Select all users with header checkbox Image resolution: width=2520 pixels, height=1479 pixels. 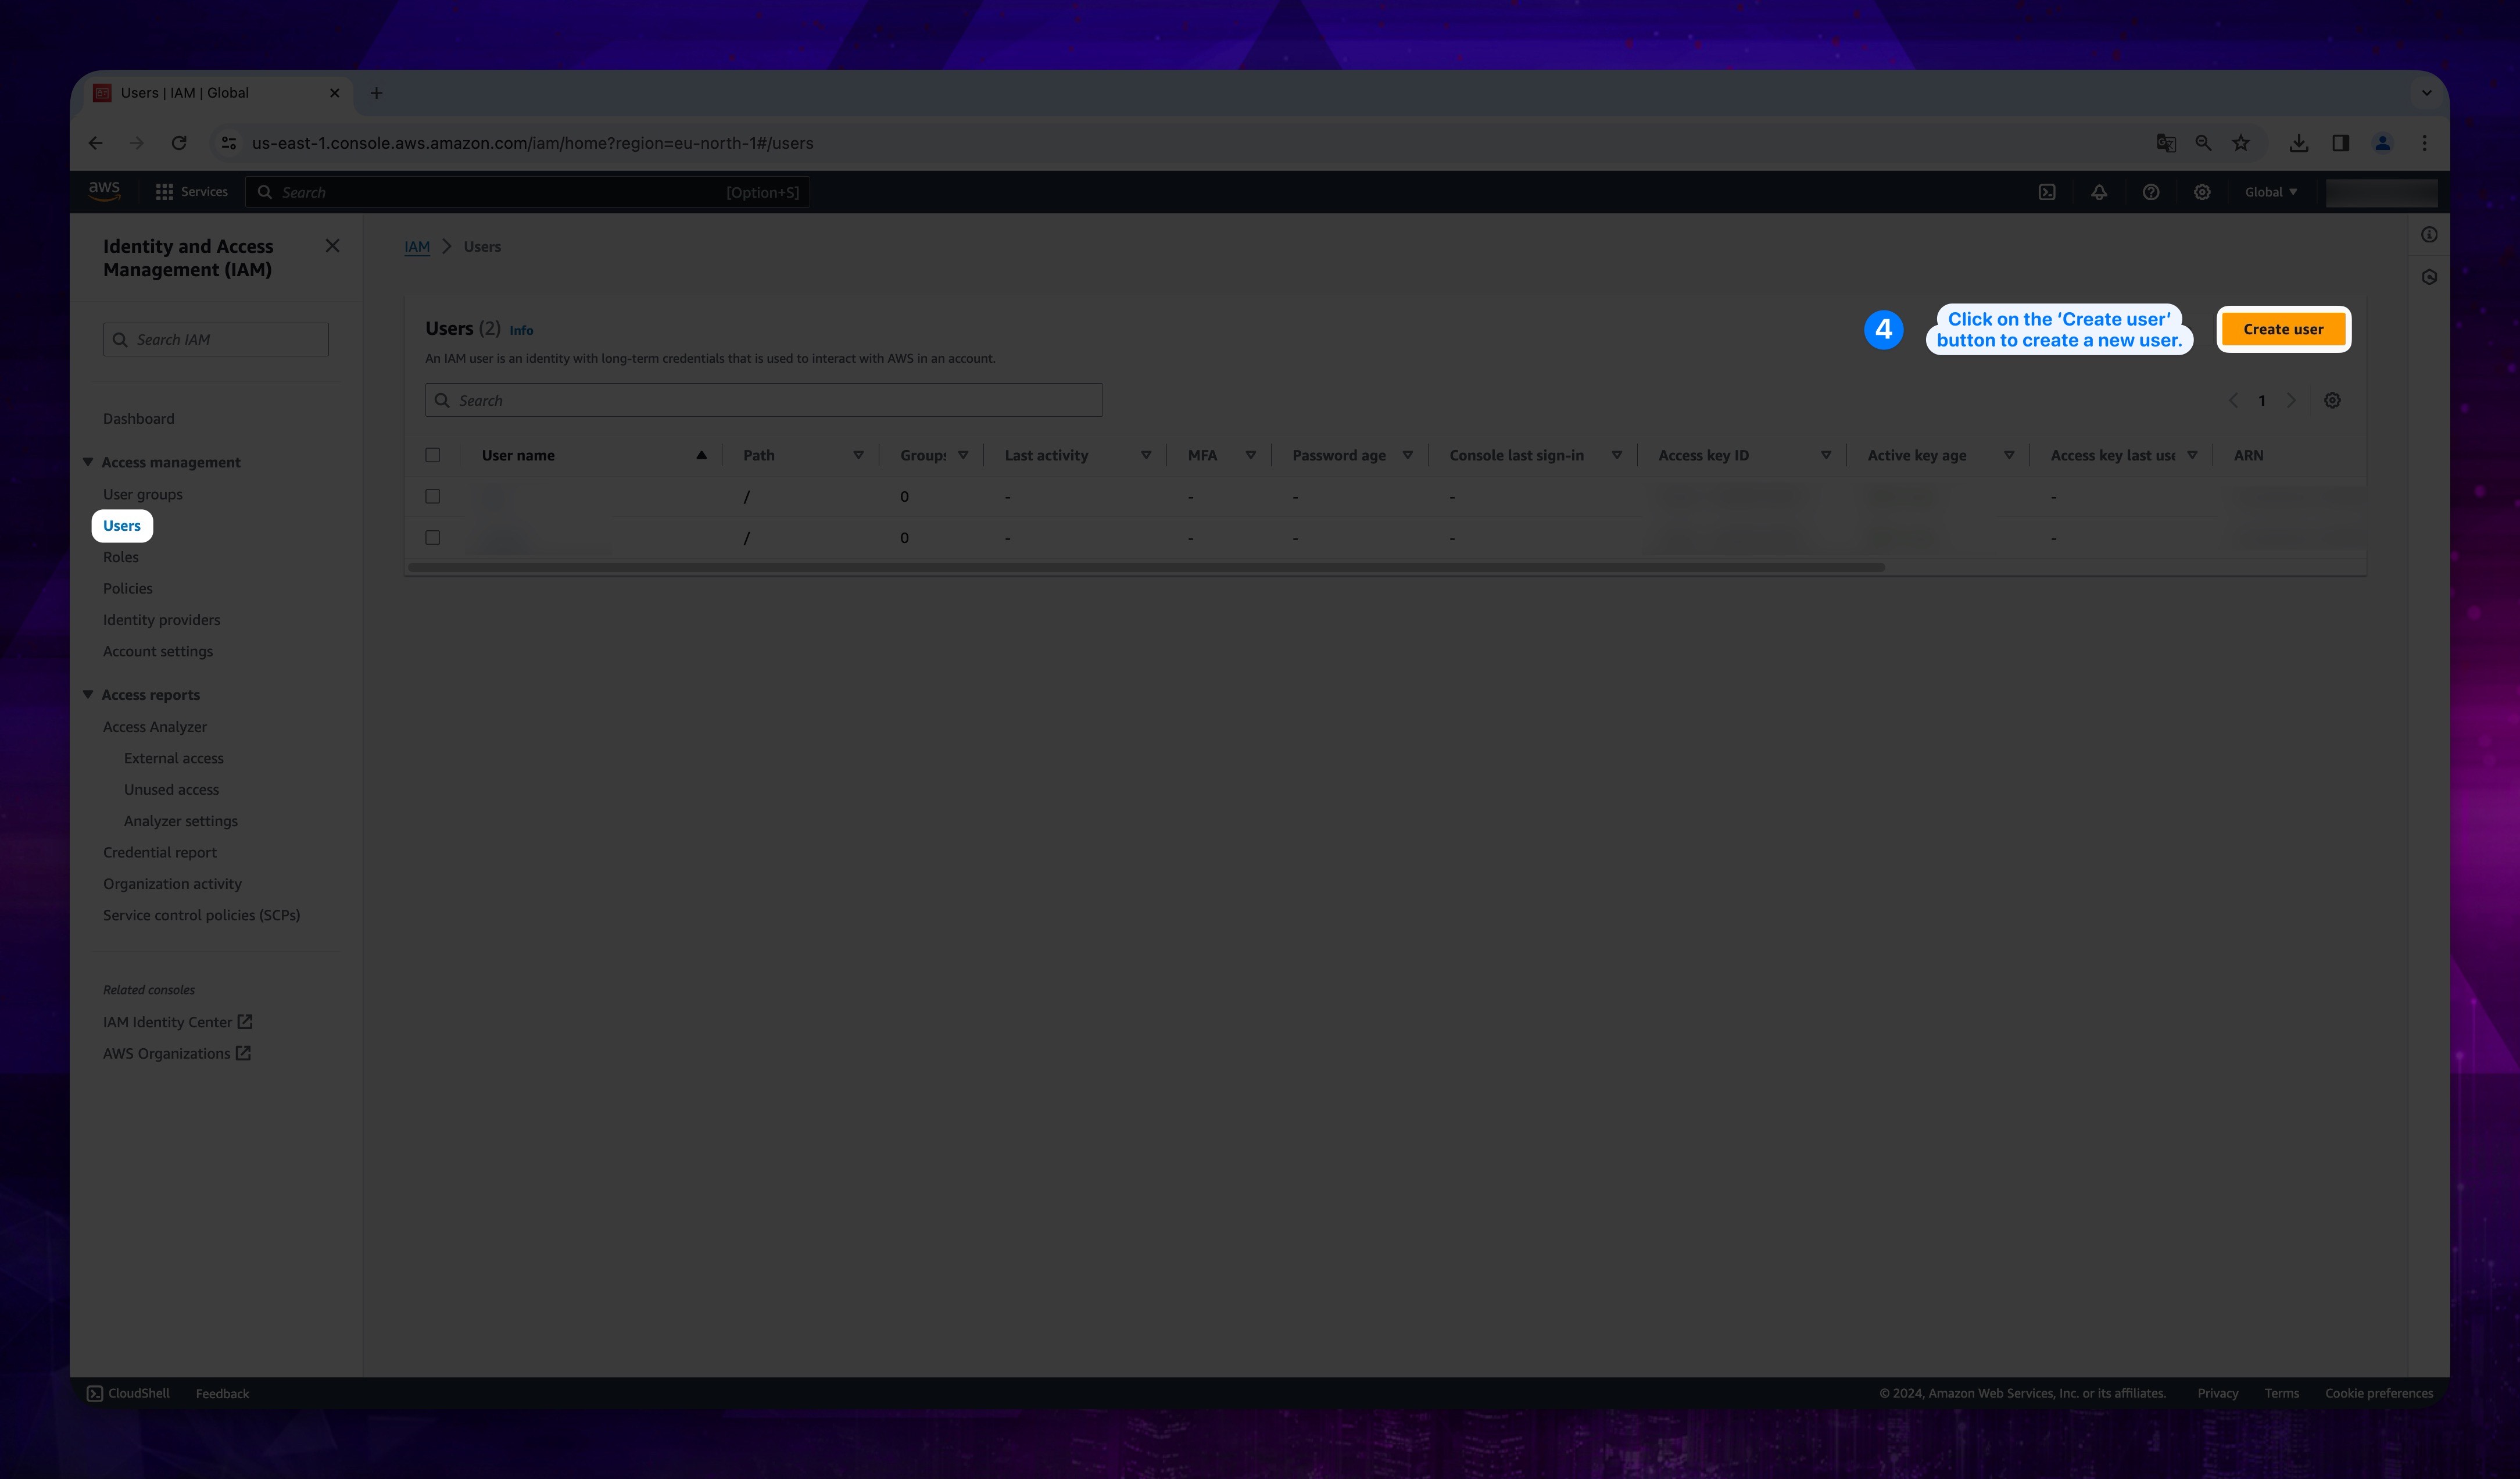pyautogui.click(x=433, y=455)
